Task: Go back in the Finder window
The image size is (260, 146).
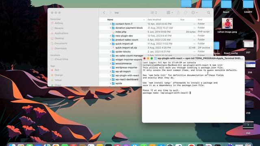Action: coord(104,13)
